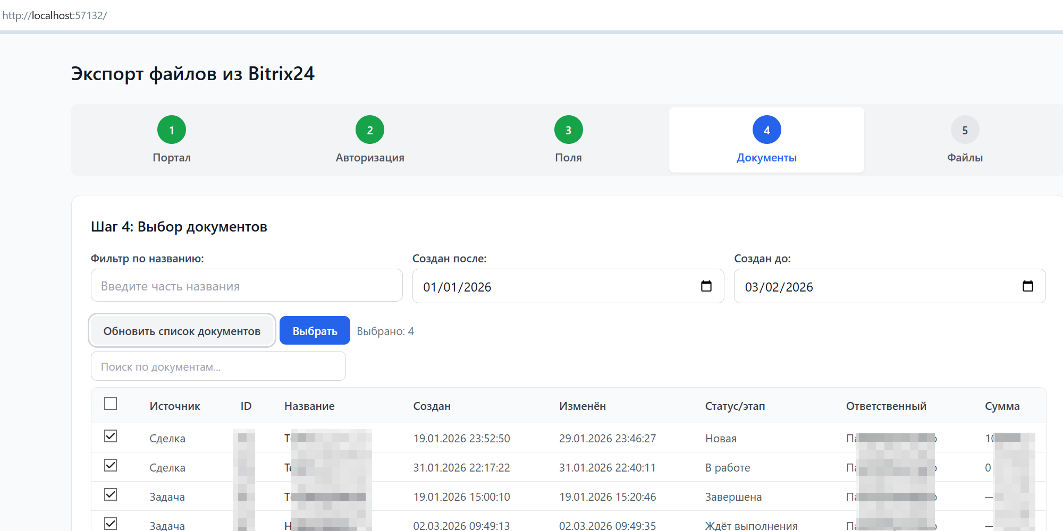This screenshot has height=531, width=1063.
Task: Click step 1 Портал circle icon
Action: (x=171, y=130)
